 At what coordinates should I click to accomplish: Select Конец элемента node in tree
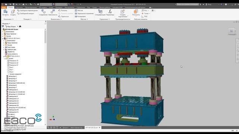click(x=11, y=54)
